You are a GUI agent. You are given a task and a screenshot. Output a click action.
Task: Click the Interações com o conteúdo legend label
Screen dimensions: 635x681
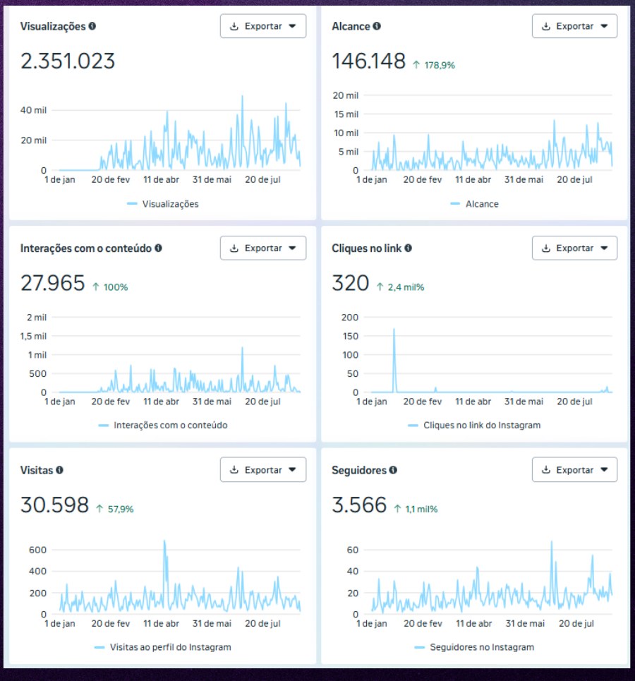click(x=170, y=426)
